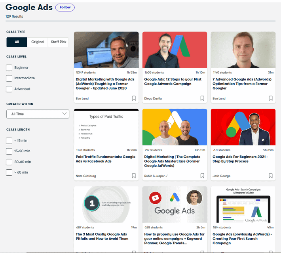This screenshot has width=281, height=253.
Task: Bookmark the 12 Steps to your First Campaign class
Action: click(202, 98)
